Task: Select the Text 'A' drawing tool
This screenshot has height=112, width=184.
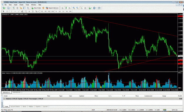Action: 29,11
